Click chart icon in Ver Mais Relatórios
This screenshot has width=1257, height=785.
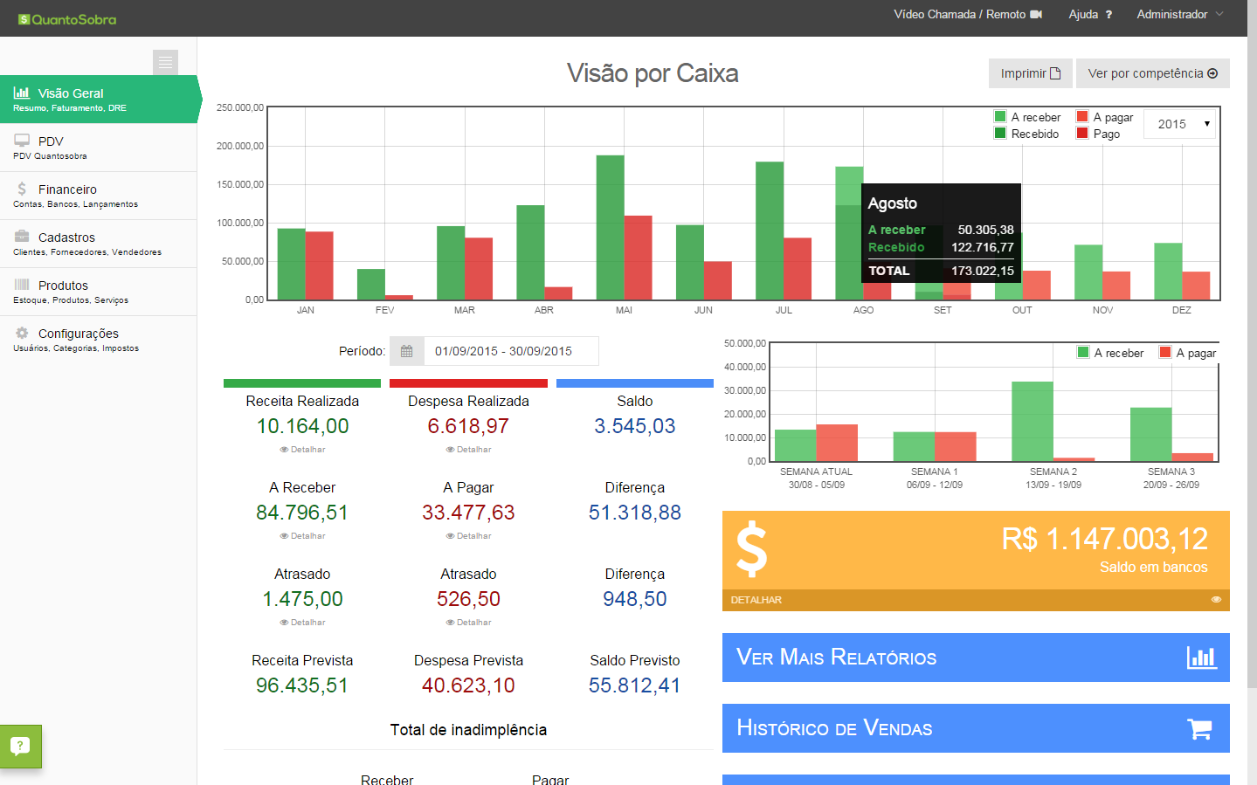(1202, 658)
